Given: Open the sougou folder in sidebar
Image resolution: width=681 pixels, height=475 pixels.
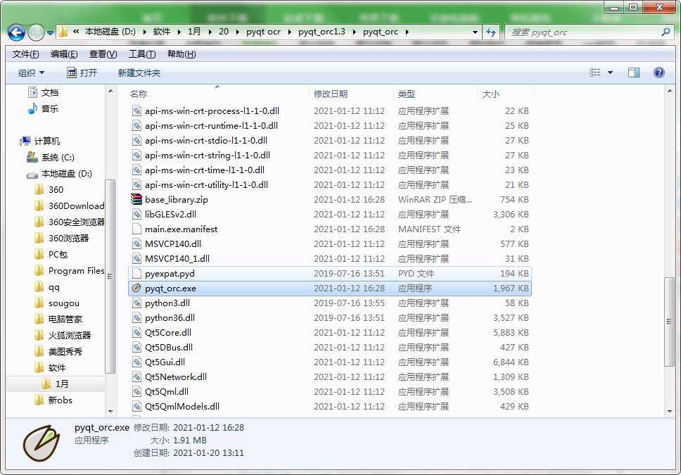Looking at the screenshot, I should [63, 303].
